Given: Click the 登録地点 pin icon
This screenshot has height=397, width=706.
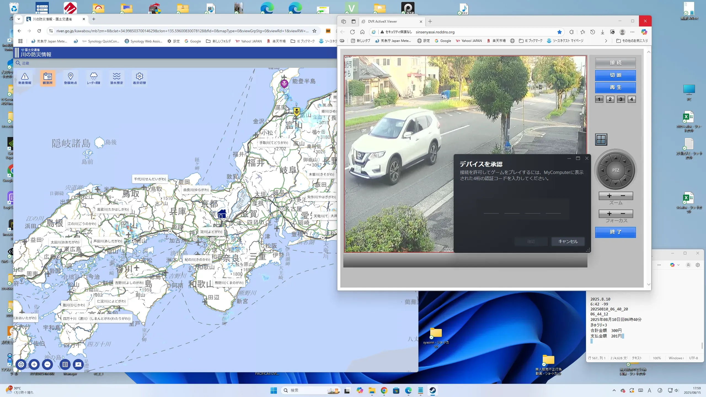Looking at the screenshot, I should [x=70, y=78].
